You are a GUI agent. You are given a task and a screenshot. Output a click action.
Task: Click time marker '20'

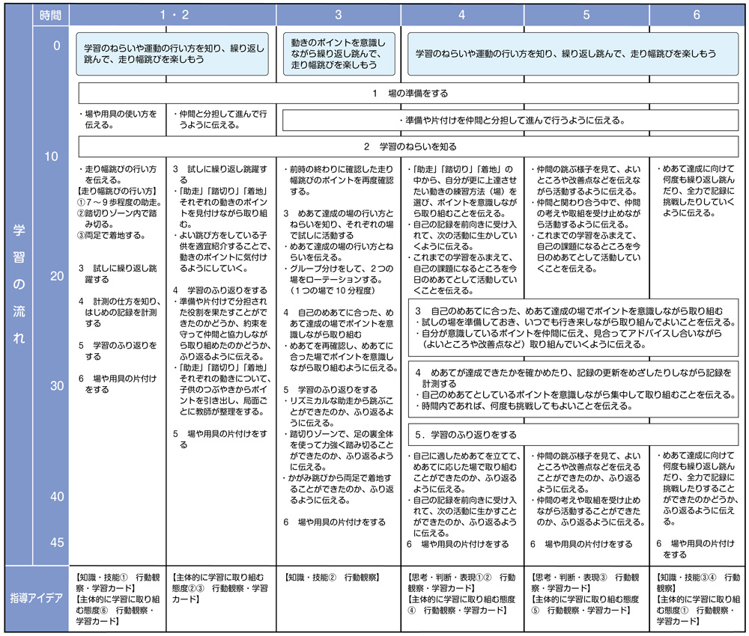(x=57, y=276)
